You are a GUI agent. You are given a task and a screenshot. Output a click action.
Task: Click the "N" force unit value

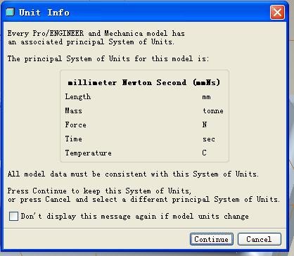coord(205,124)
